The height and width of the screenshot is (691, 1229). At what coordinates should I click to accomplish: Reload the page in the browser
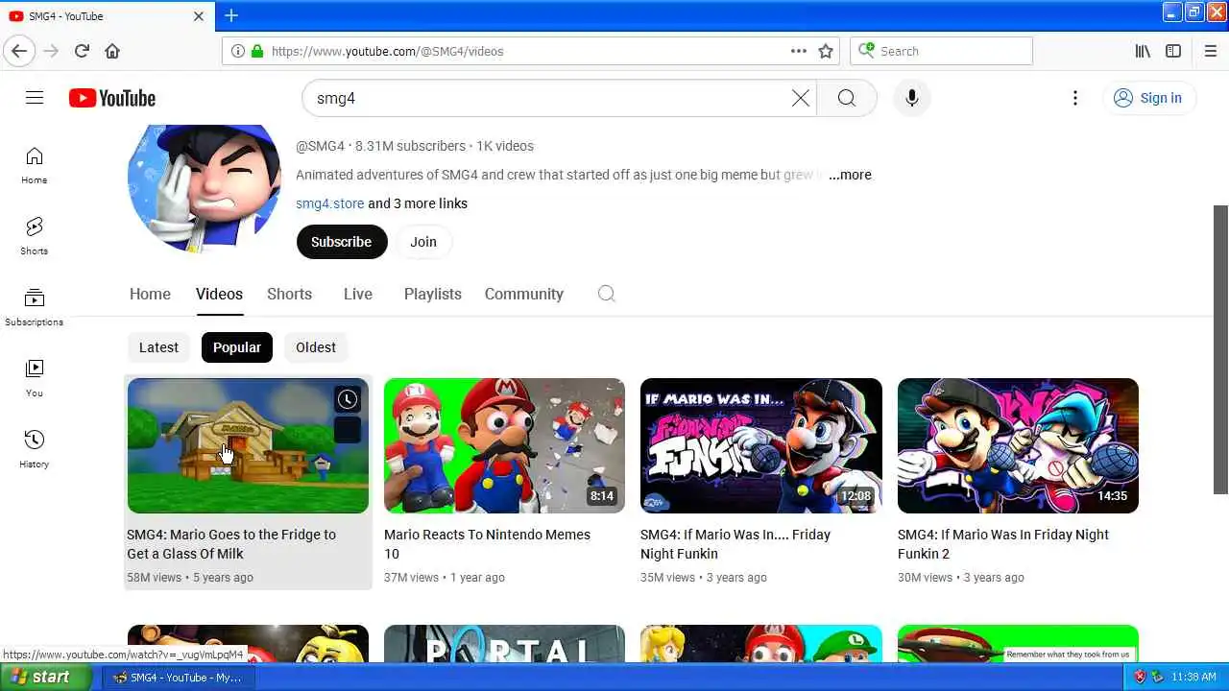click(82, 51)
